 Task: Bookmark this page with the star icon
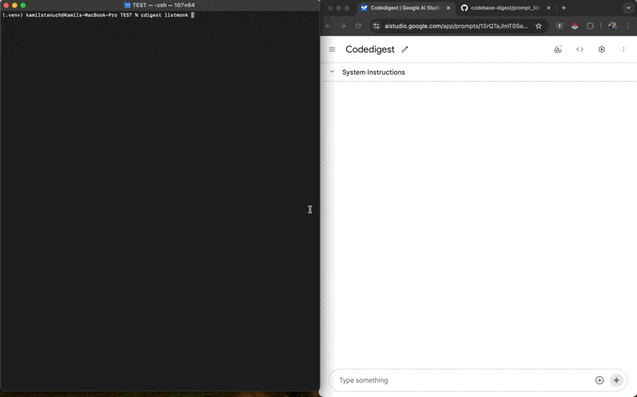(538, 25)
